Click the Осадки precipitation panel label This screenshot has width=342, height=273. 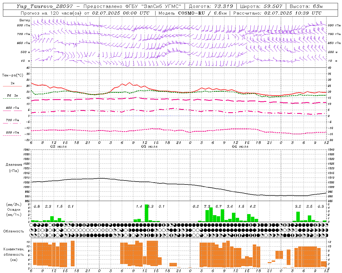(14, 210)
